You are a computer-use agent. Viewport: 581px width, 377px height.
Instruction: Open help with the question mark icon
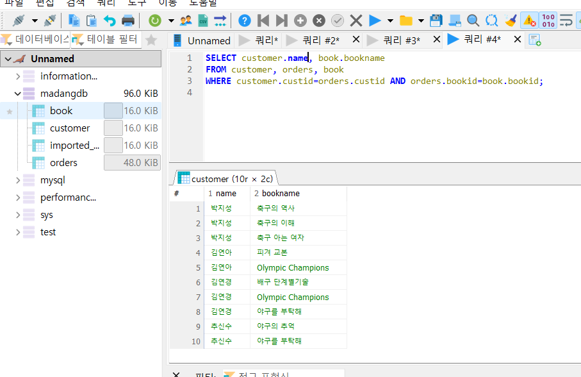coord(245,21)
